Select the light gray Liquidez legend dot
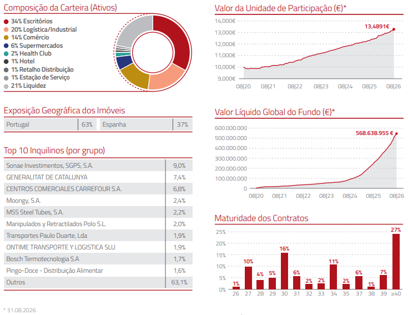The image size is (408, 315). (x=6, y=87)
